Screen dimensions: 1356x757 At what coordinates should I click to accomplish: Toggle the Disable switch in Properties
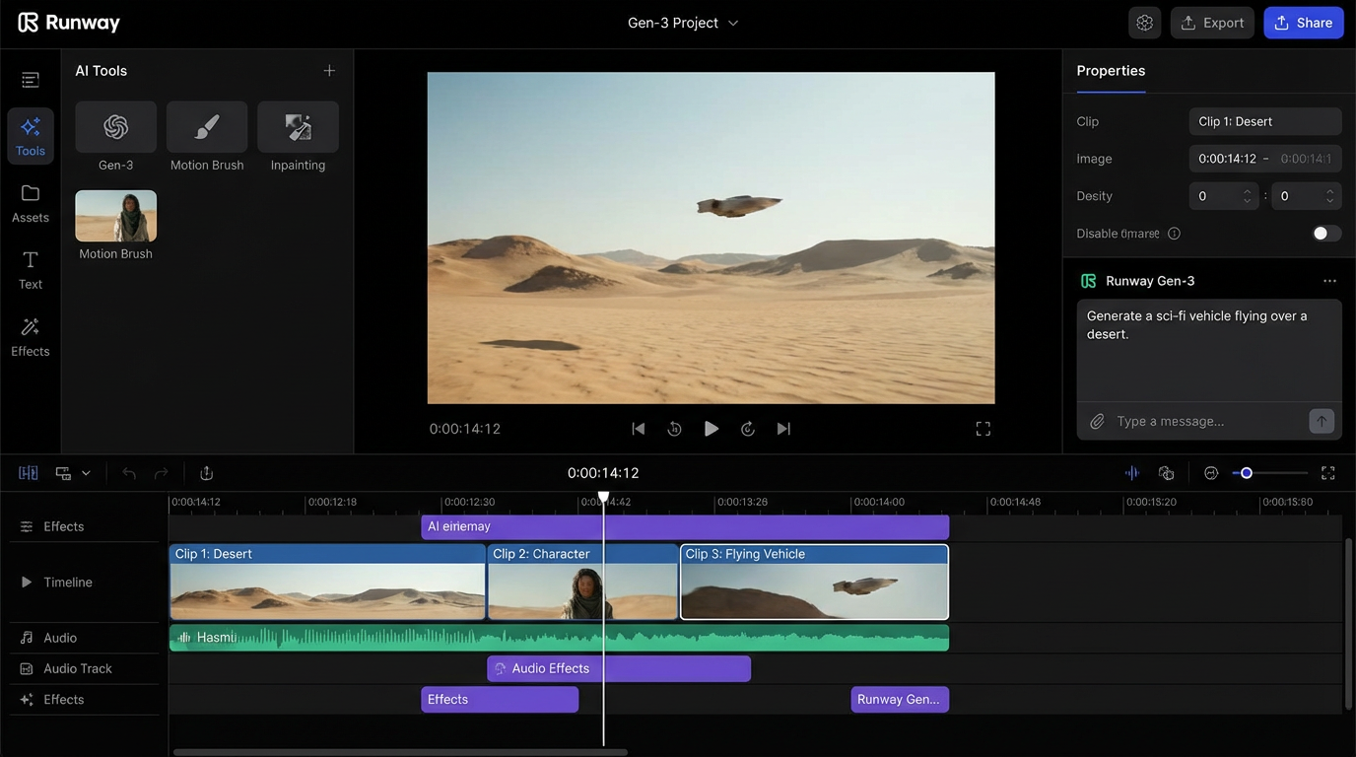tap(1326, 234)
